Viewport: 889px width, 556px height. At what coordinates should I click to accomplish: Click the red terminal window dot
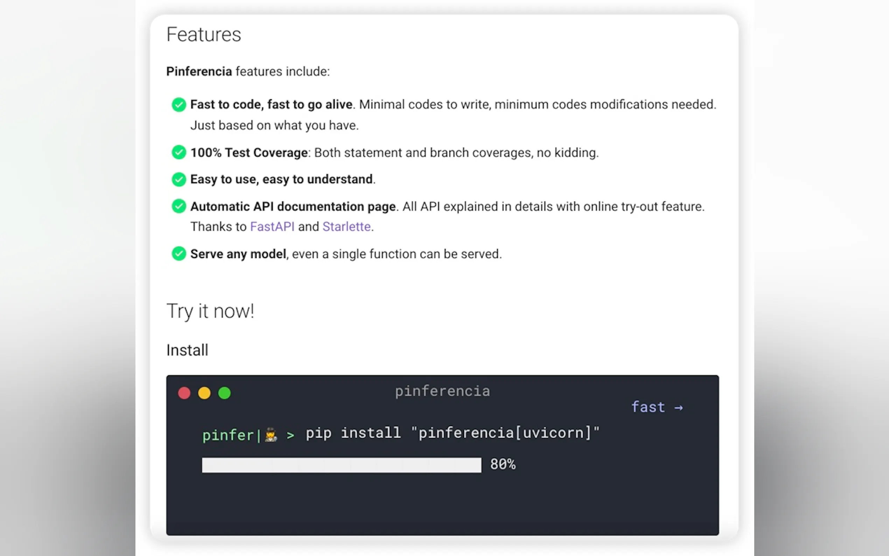pos(184,393)
